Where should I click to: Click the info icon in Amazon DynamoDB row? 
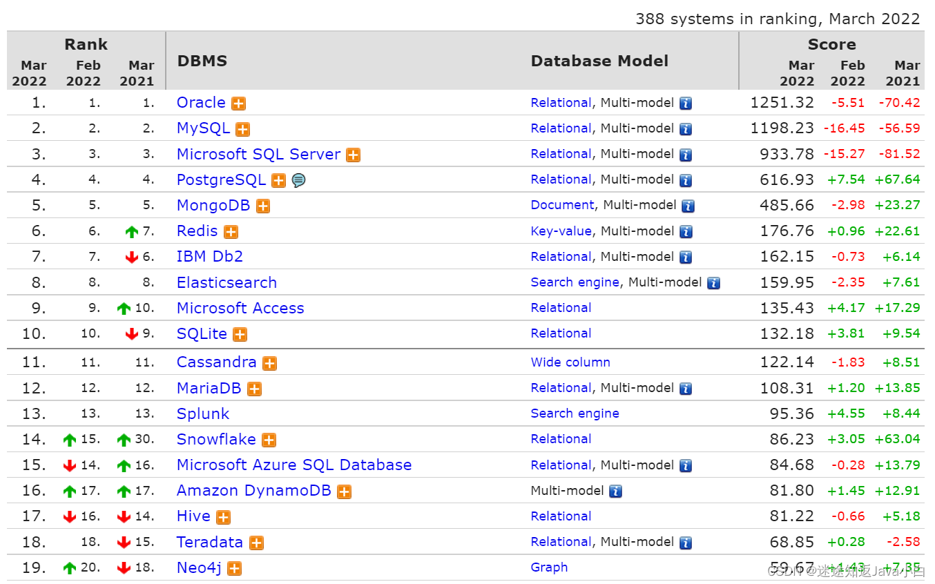pyautogui.click(x=616, y=491)
